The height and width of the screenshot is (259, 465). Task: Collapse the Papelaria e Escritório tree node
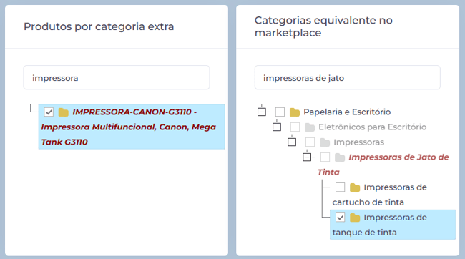click(262, 112)
